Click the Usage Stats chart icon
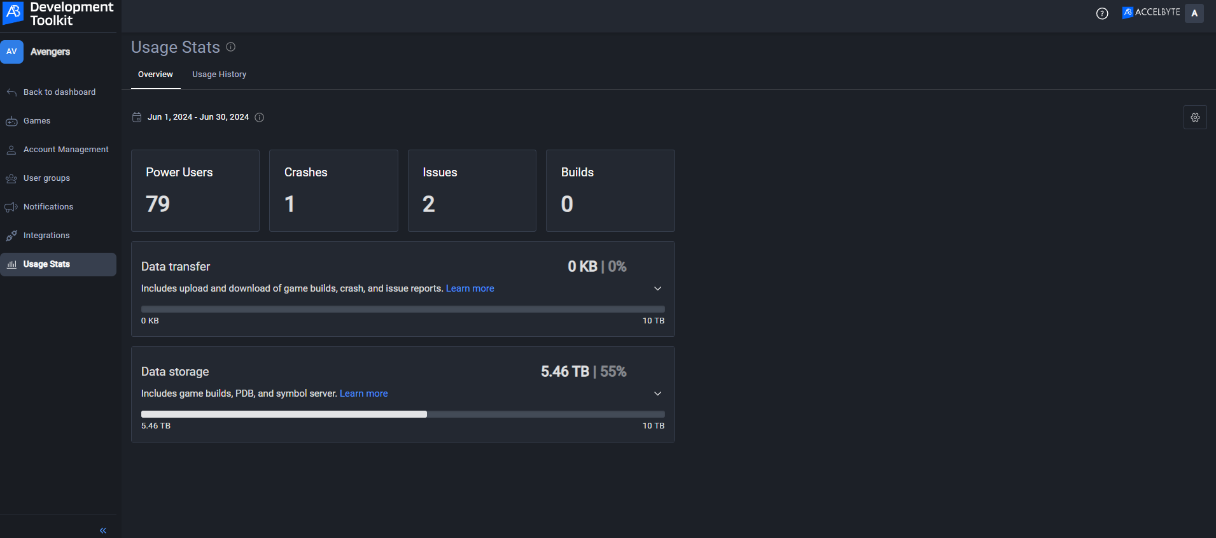 coord(11,264)
